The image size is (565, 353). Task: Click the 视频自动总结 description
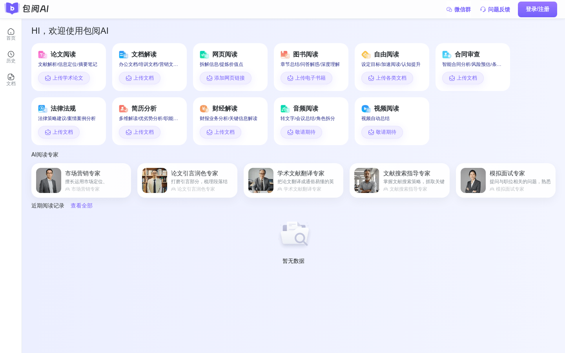click(x=375, y=118)
